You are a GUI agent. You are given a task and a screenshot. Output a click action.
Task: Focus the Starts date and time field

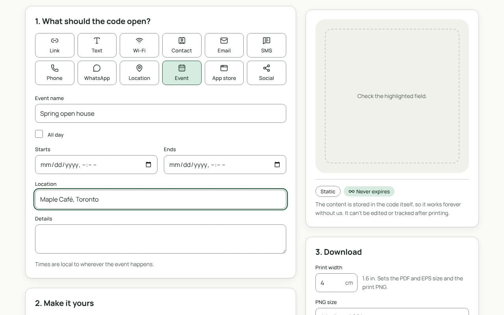click(x=96, y=165)
